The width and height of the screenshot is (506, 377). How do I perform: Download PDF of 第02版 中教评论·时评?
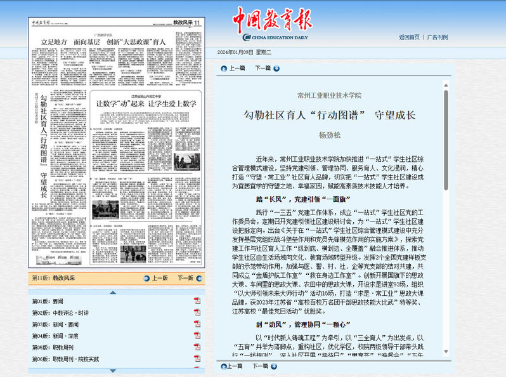(197, 313)
